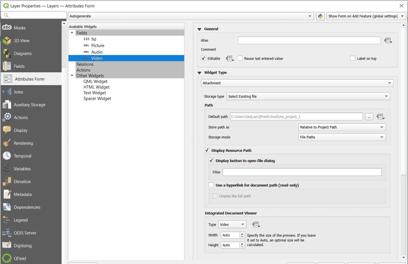This screenshot has height=264, width=408.
Task: Click the Python form code icon
Action: click(321, 16)
